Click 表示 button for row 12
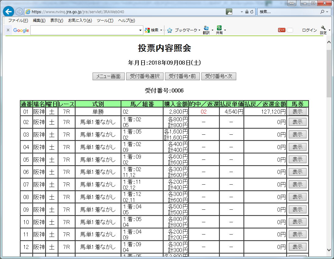 point(298,247)
